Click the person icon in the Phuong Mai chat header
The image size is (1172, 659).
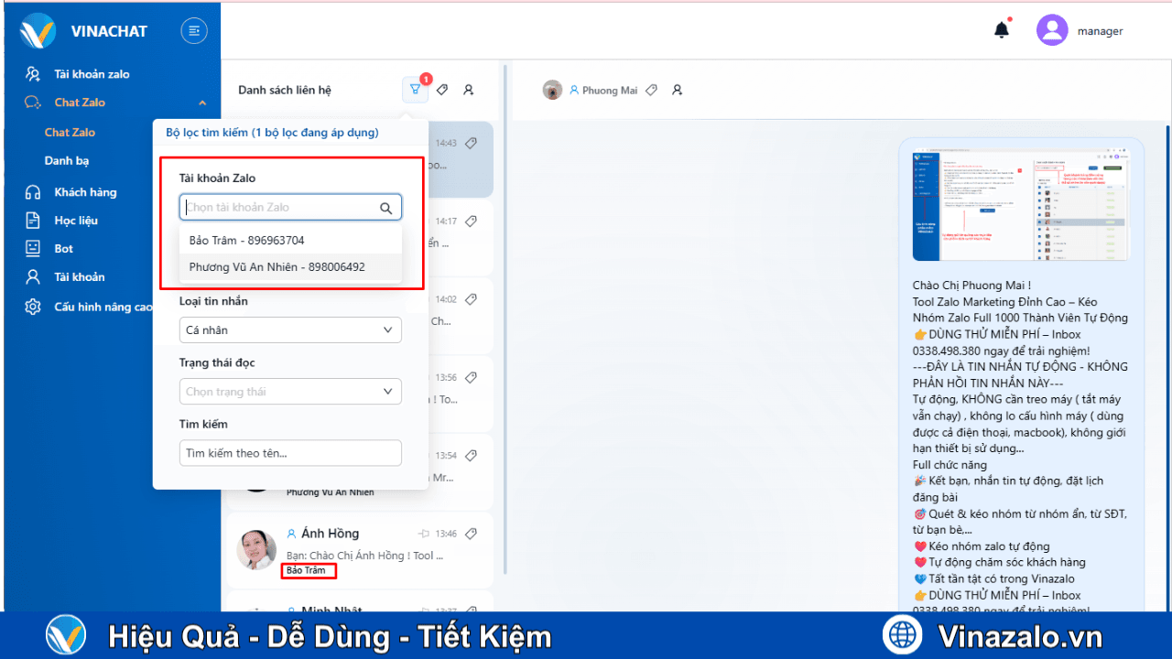pos(677,89)
